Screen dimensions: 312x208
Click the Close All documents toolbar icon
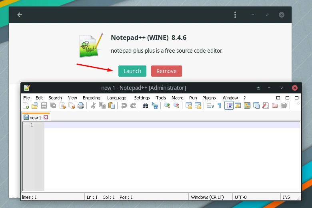point(72,105)
